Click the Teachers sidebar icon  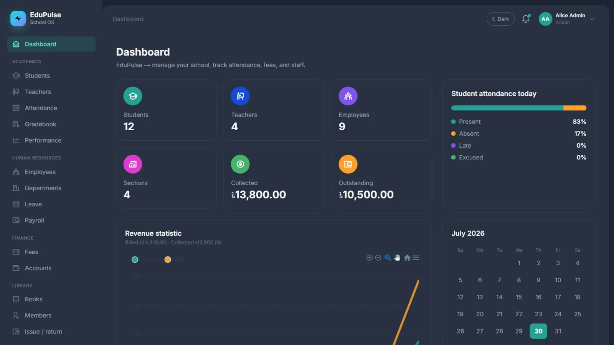pyautogui.click(x=16, y=92)
